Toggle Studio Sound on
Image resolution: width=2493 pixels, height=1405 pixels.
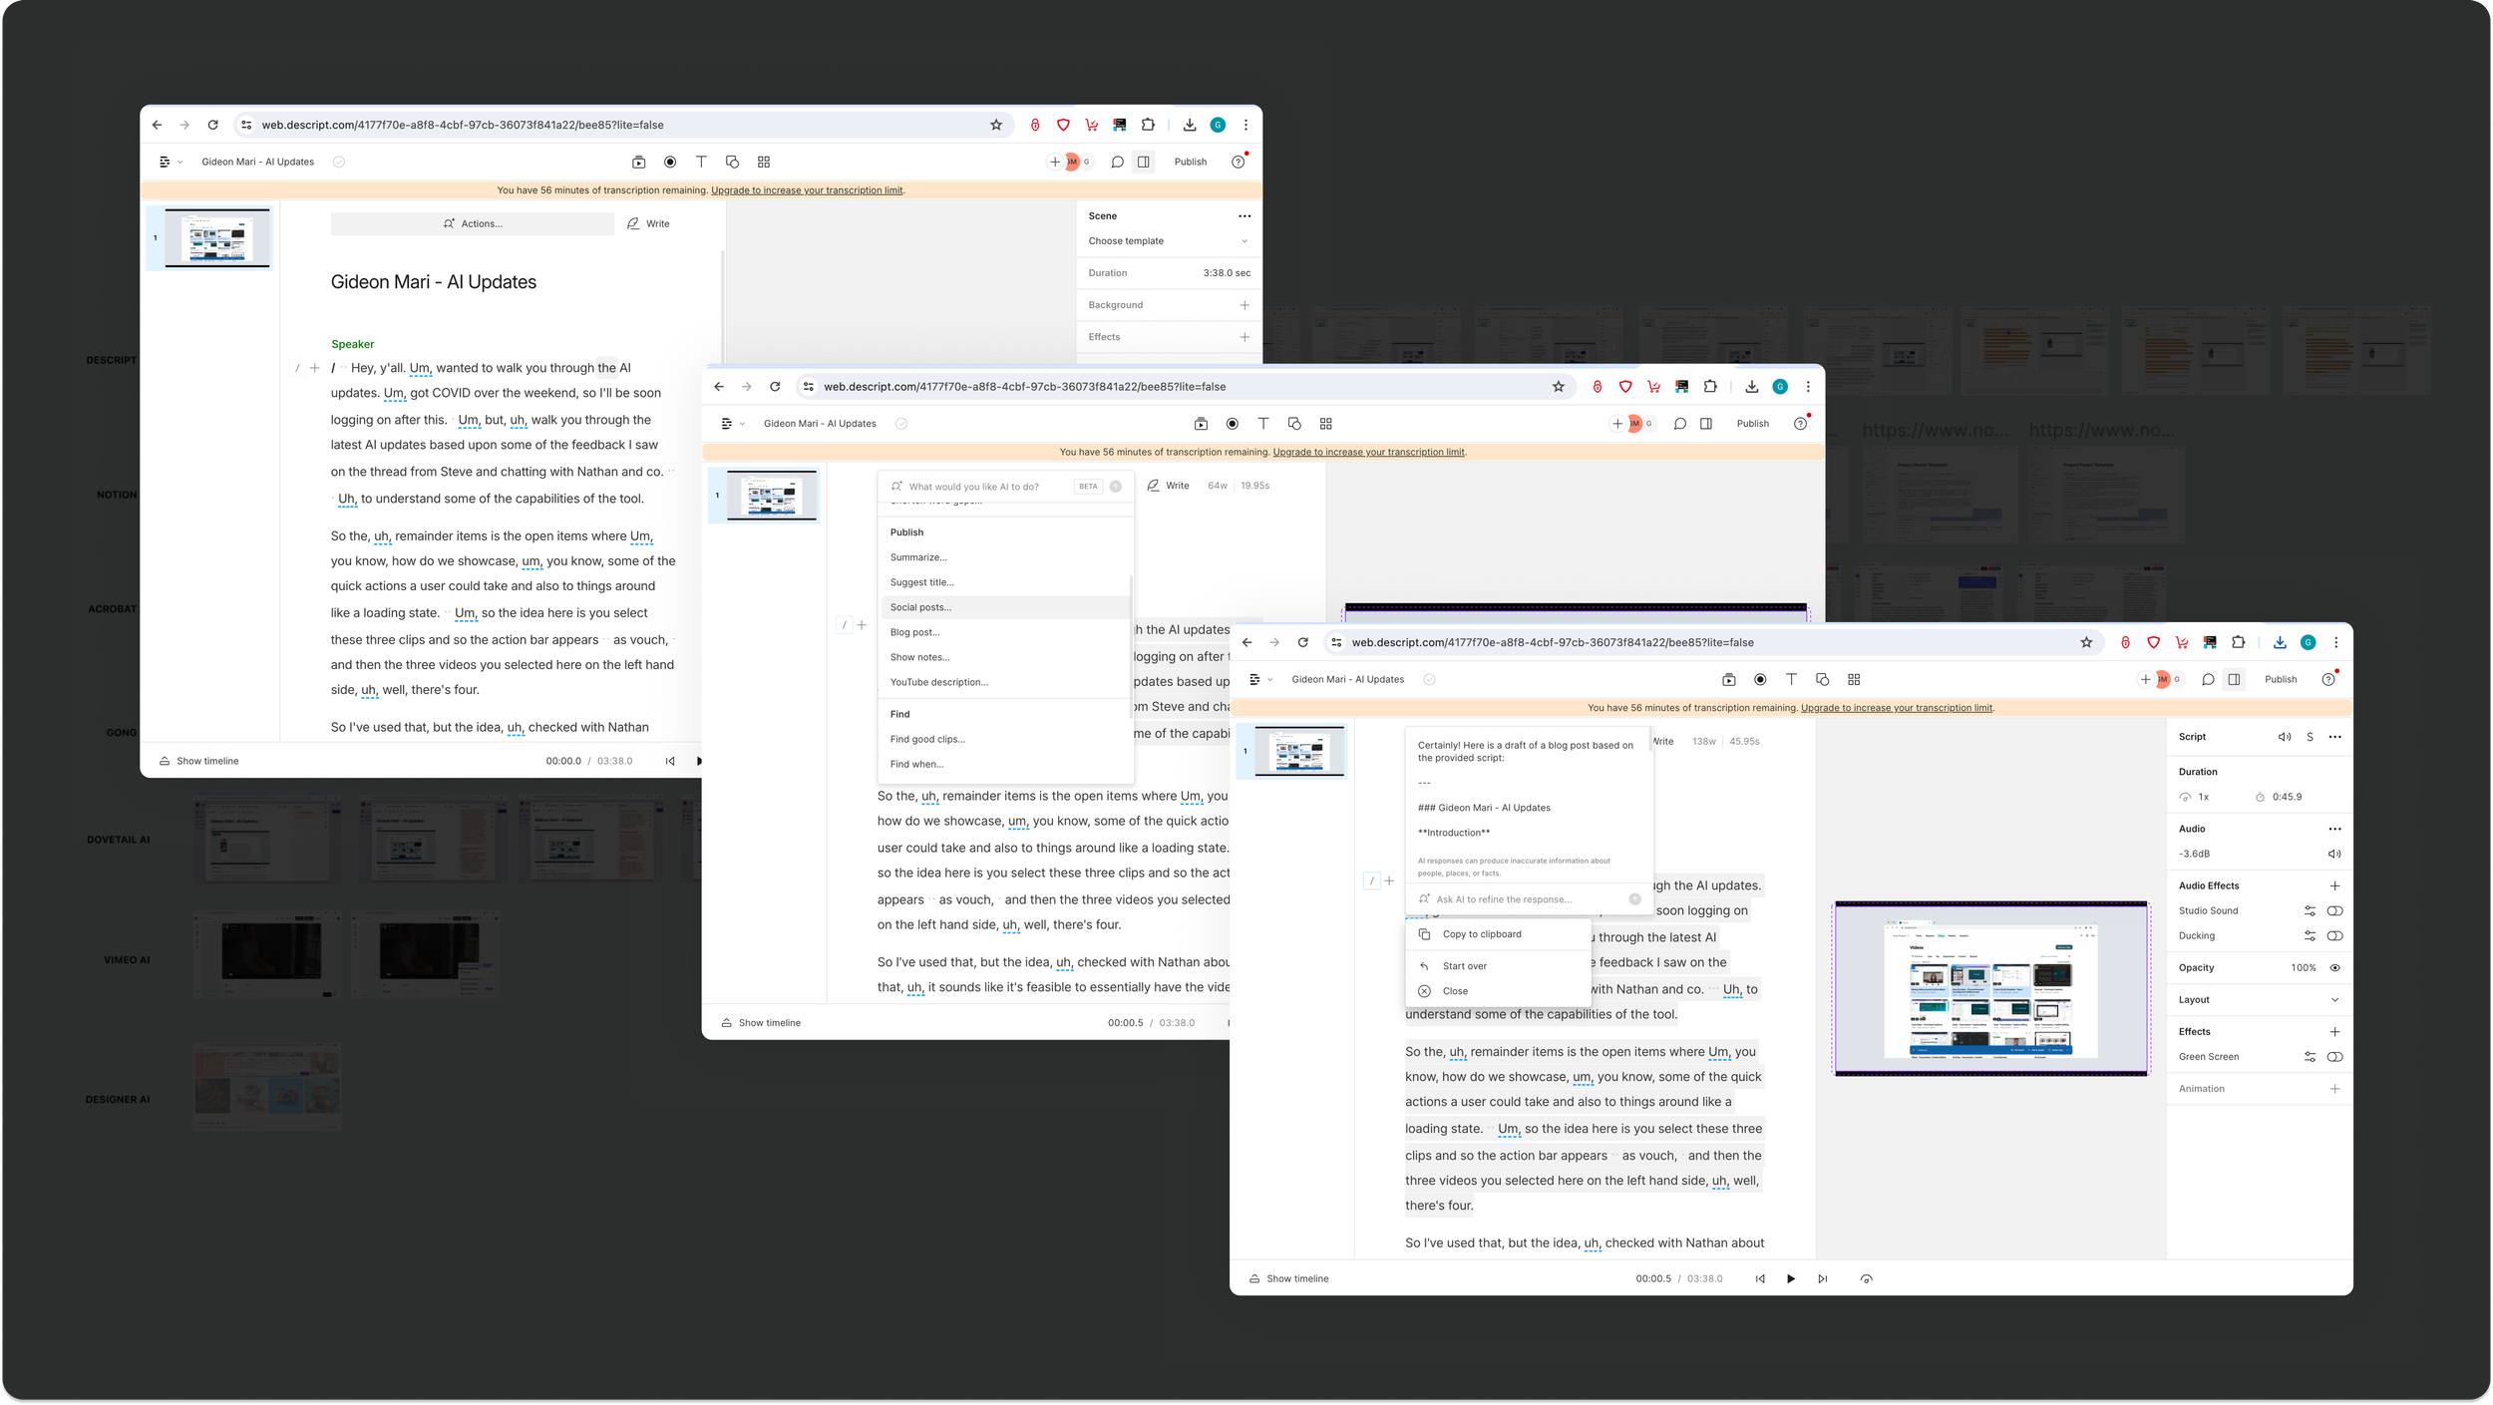pos(2333,910)
